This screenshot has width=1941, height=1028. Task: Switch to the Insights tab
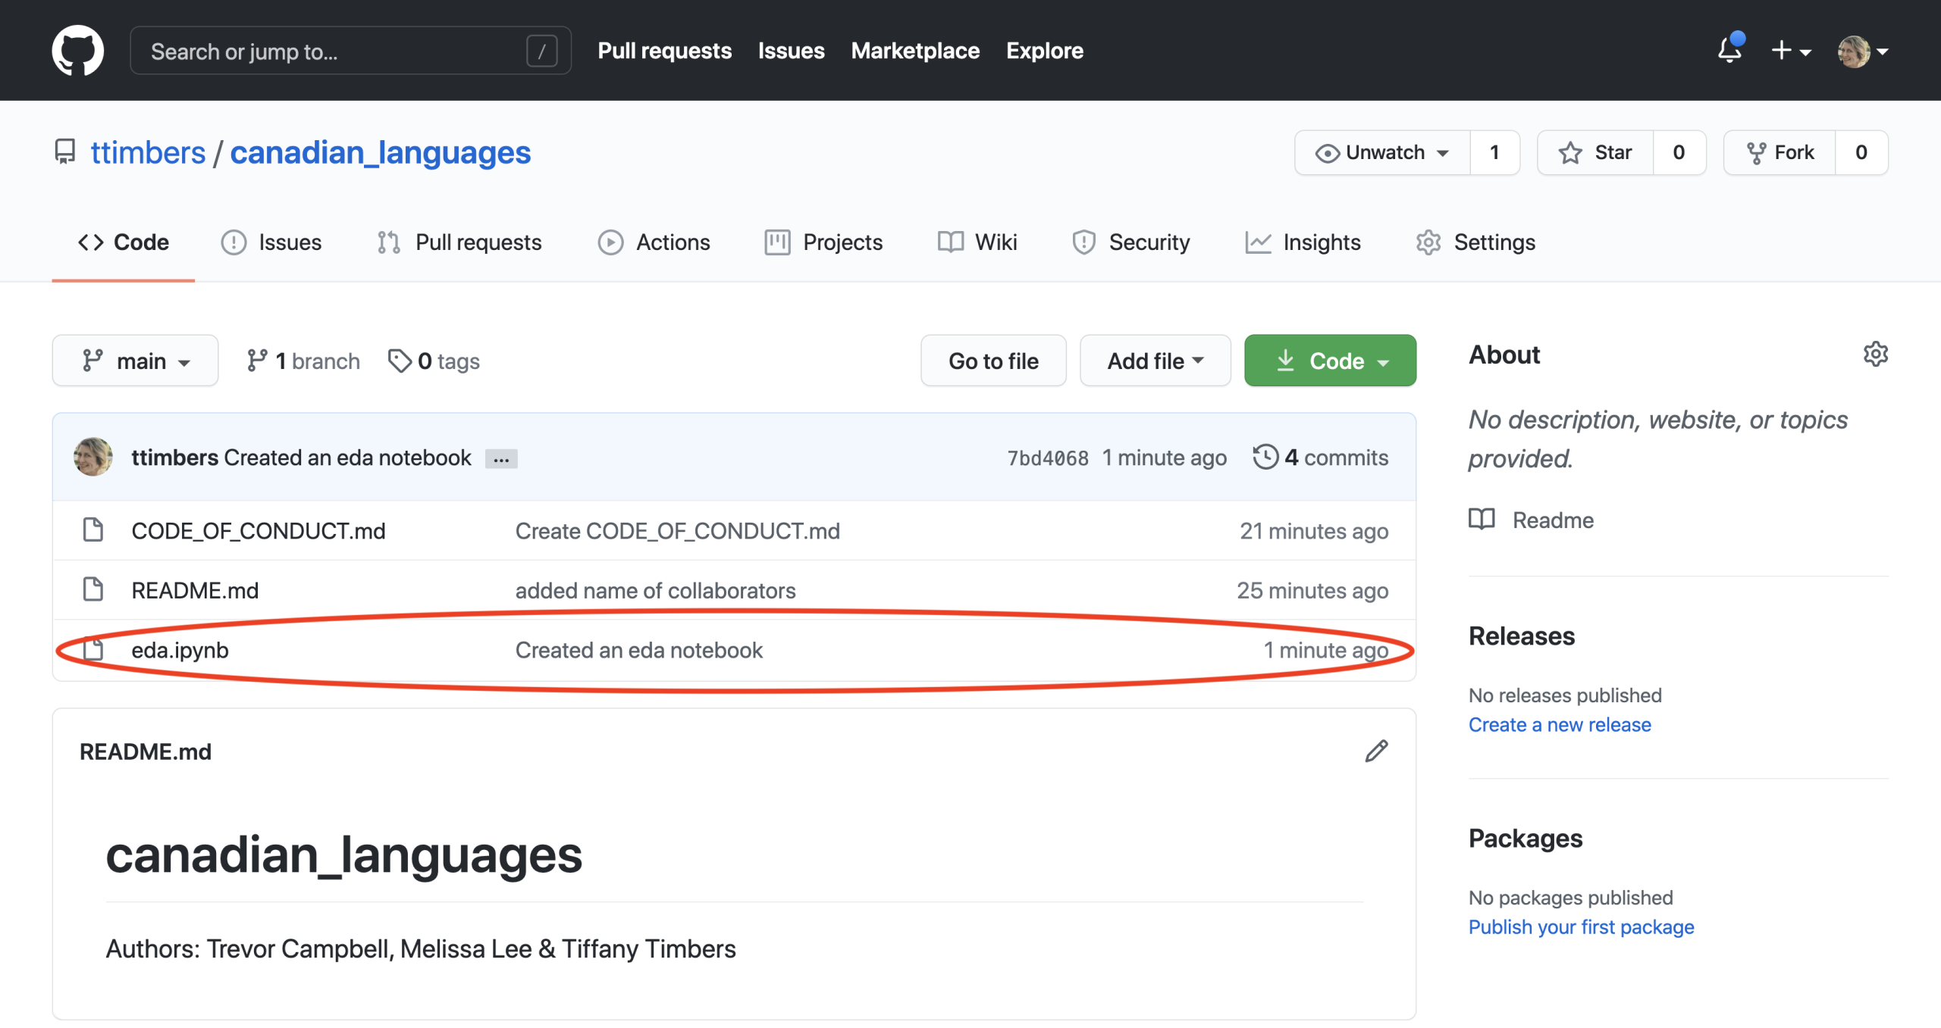1303,242
